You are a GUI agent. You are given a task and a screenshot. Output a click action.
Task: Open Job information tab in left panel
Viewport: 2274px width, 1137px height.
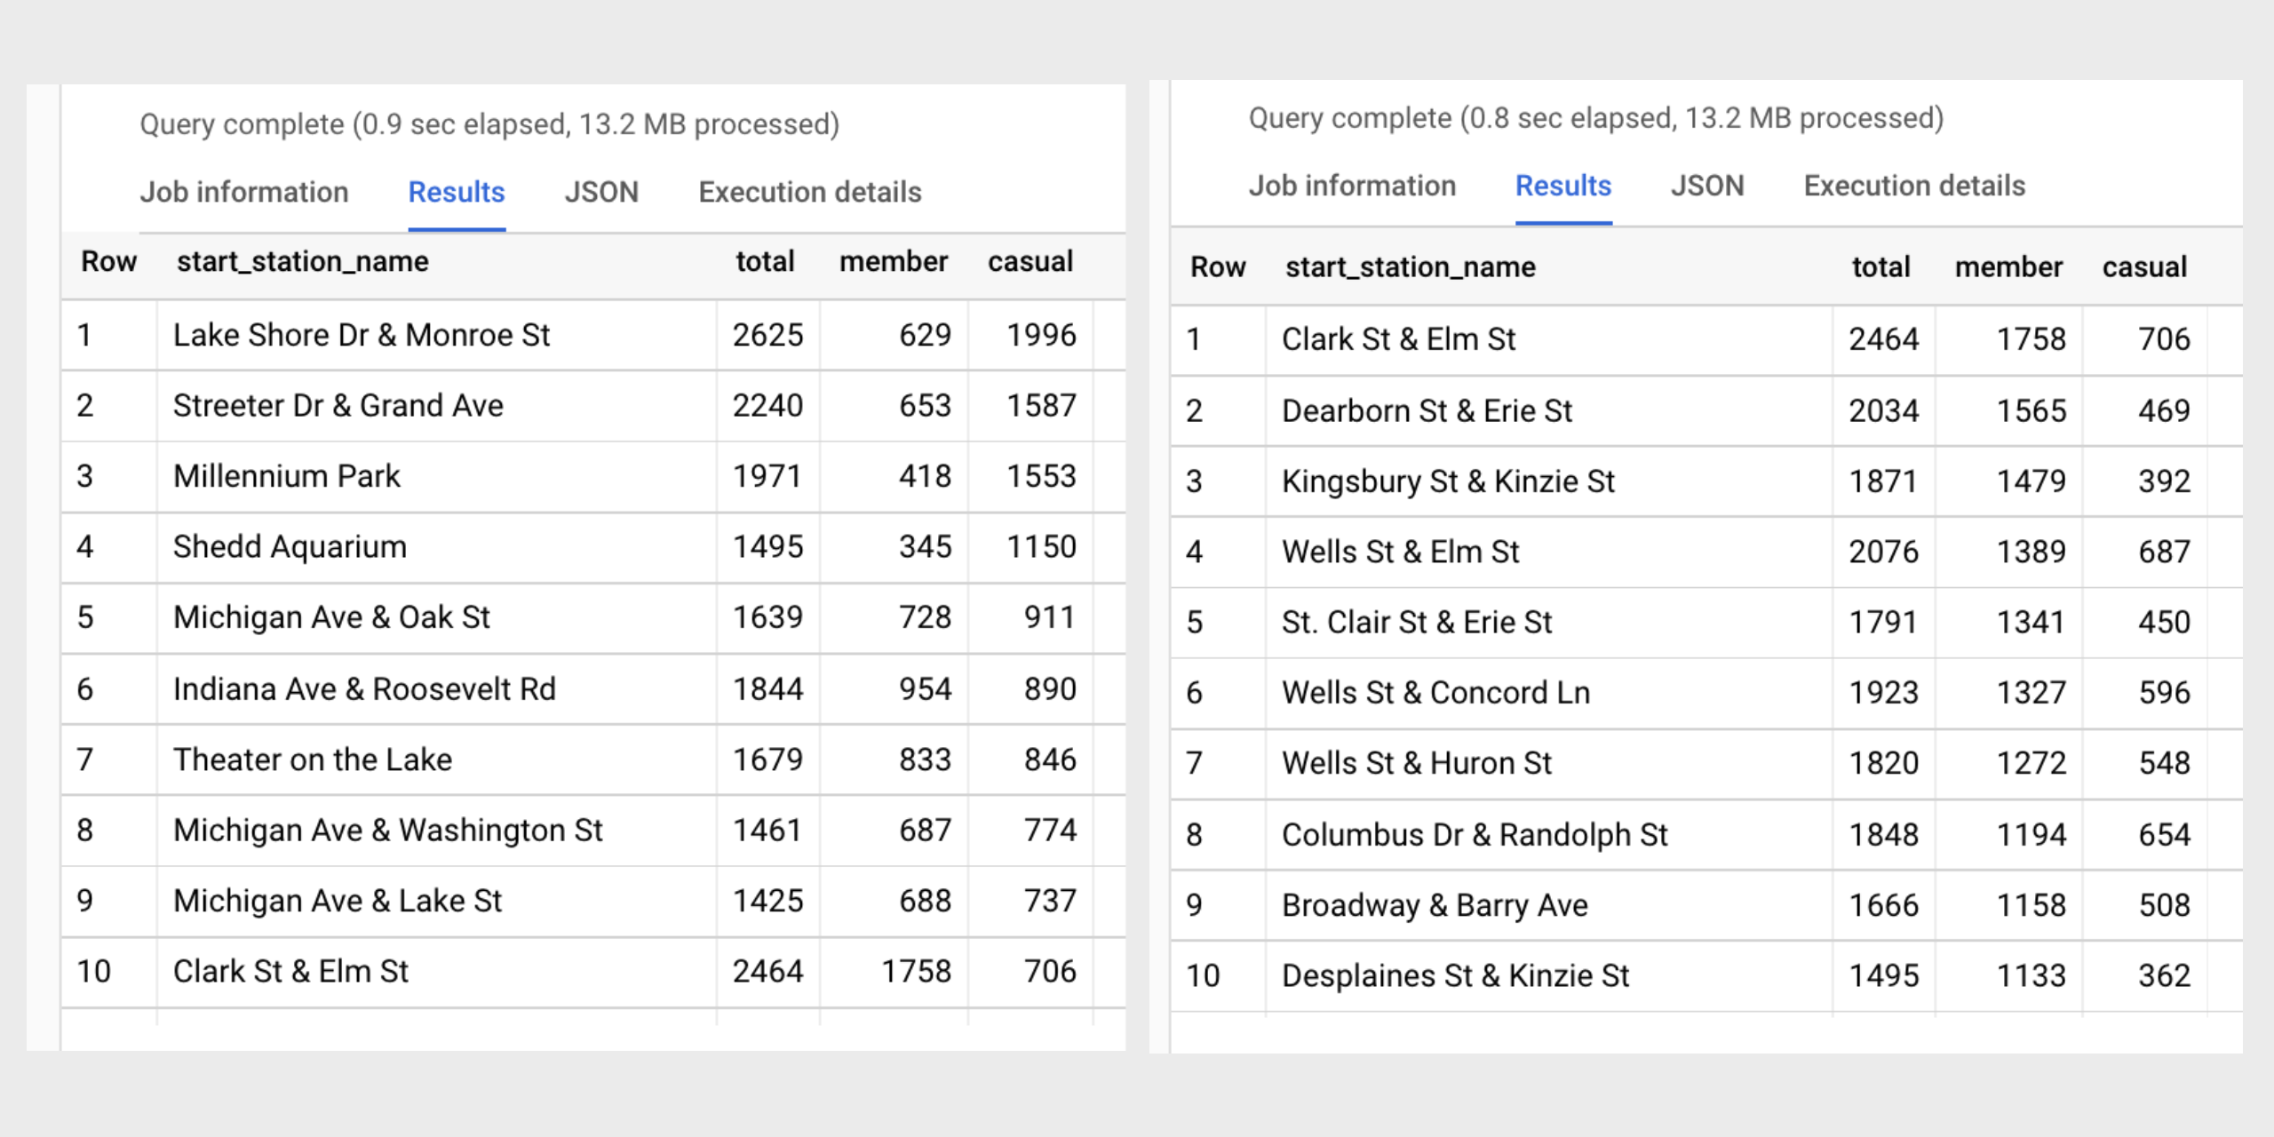click(244, 192)
